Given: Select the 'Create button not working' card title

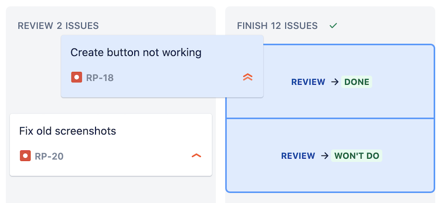Looking at the screenshot, I should pyautogui.click(x=136, y=53).
